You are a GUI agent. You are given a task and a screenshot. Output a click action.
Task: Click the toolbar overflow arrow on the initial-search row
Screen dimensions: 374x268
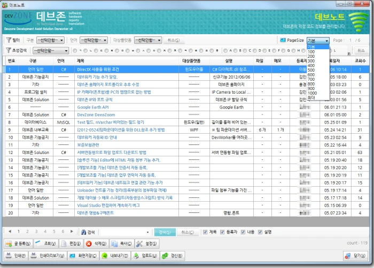[349, 53]
